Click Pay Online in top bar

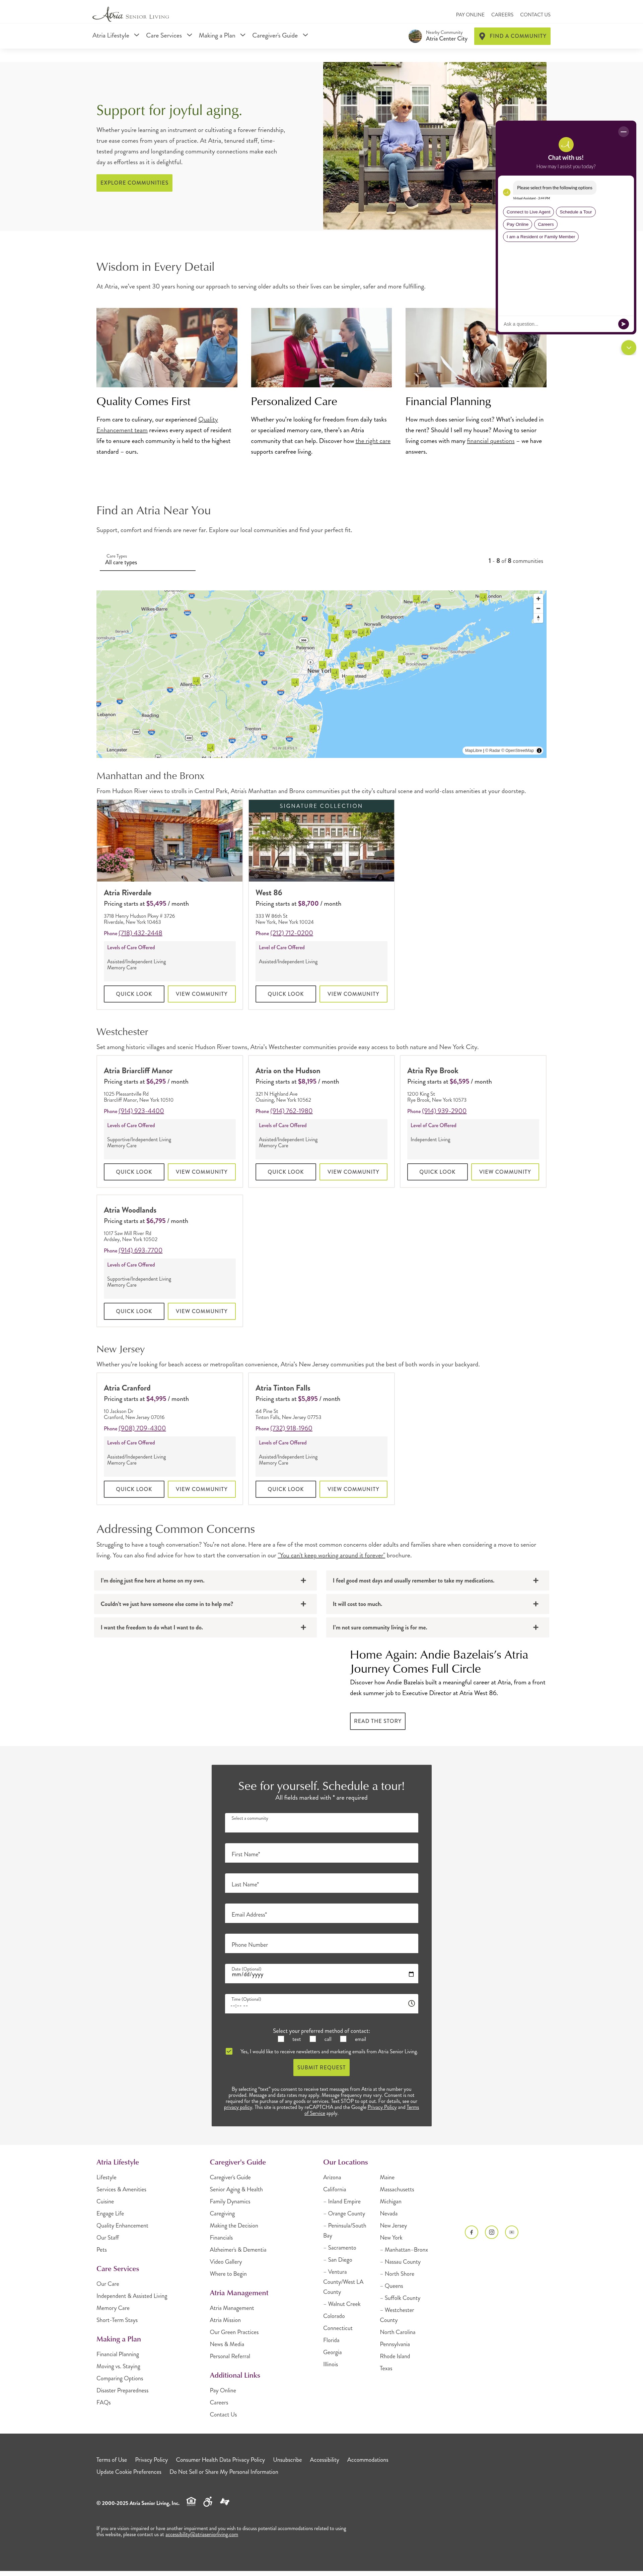coord(470,15)
